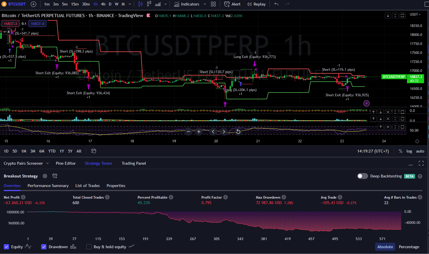Expand the timeframe interval dropdown arrow
The width and height of the screenshot is (429, 254).
click(130, 4)
